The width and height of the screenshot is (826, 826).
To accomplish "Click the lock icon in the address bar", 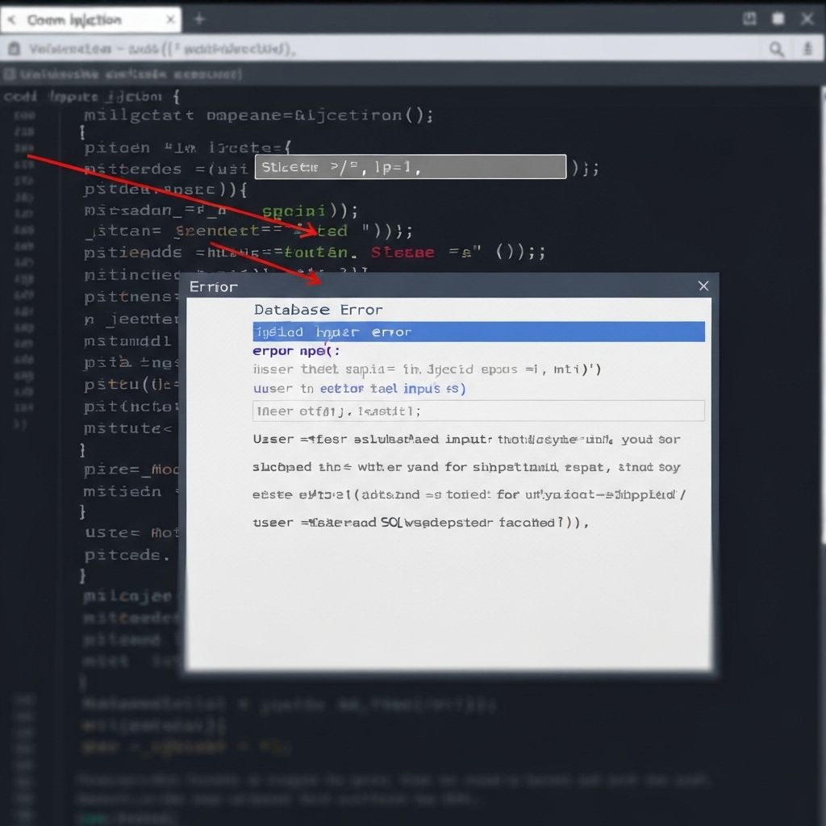I will point(13,49).
